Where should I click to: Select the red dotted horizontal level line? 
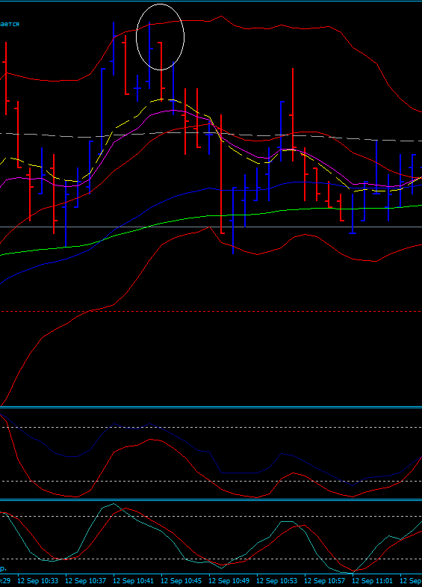pyautogui.click(x=211, y=312)
